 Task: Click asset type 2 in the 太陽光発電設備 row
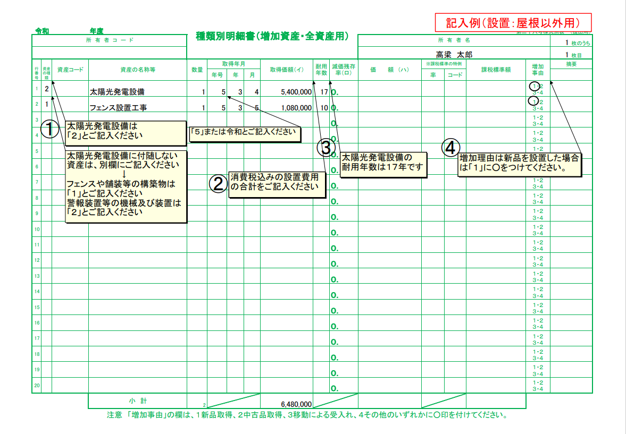point(47,89)
